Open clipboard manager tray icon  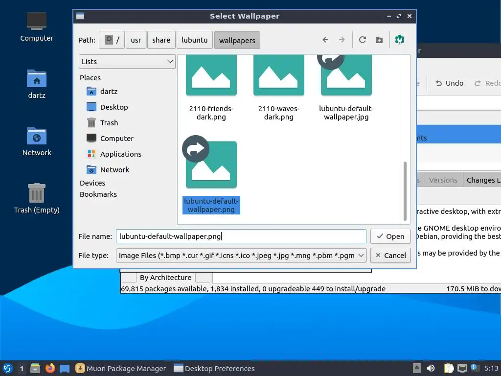[x=449, y=368]
